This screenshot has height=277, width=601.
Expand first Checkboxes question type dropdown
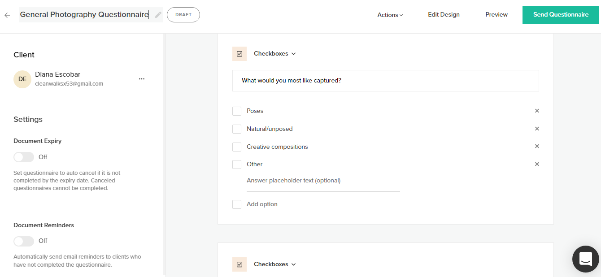point(275,54)
